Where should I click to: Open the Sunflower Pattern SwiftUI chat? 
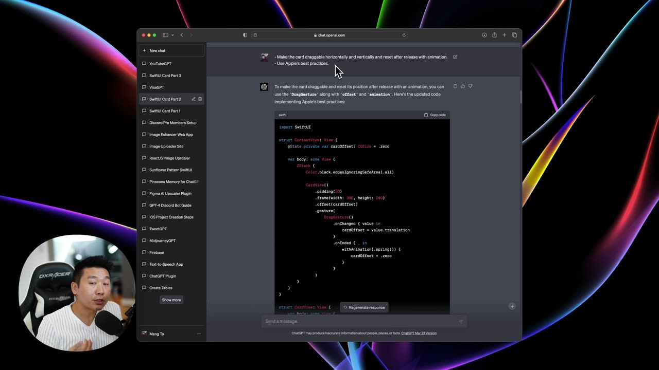pos(172,170)
